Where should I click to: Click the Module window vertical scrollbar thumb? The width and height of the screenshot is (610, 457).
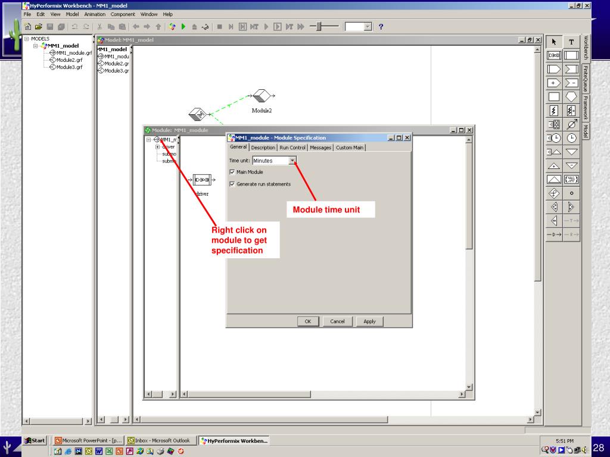[x=469, y=196]
